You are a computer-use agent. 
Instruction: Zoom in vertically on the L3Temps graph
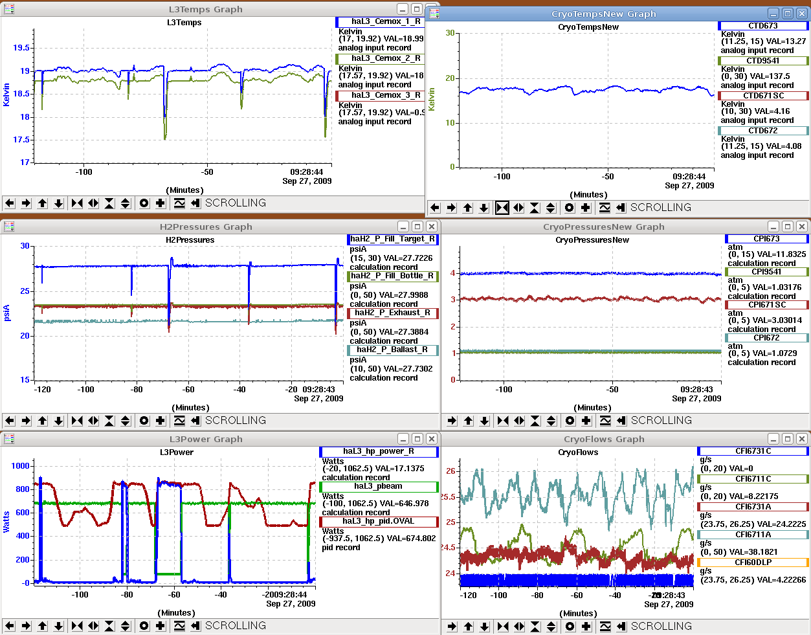(109, 203)
